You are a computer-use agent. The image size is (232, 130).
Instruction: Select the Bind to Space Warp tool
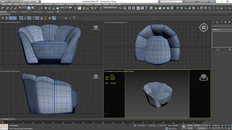click(x=15, y=8)
